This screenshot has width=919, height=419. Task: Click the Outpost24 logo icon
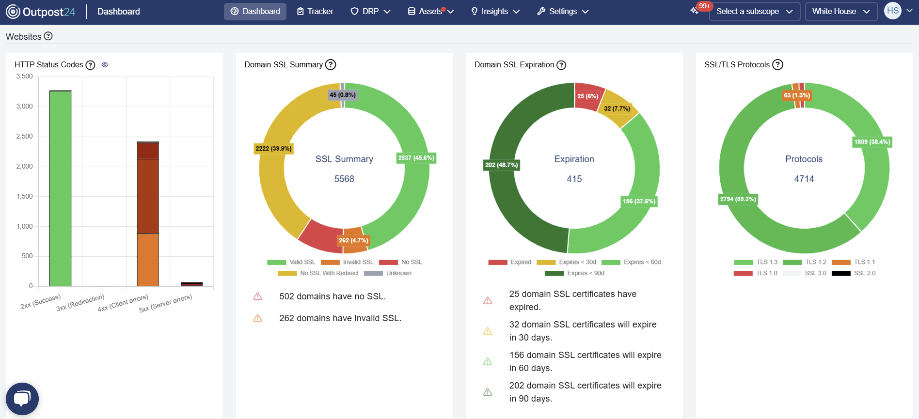[x=13, y=12]
